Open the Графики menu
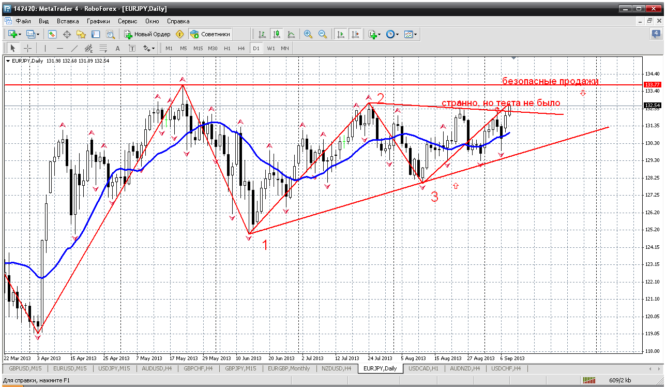The image size is (666, 387). pos(98,21)
